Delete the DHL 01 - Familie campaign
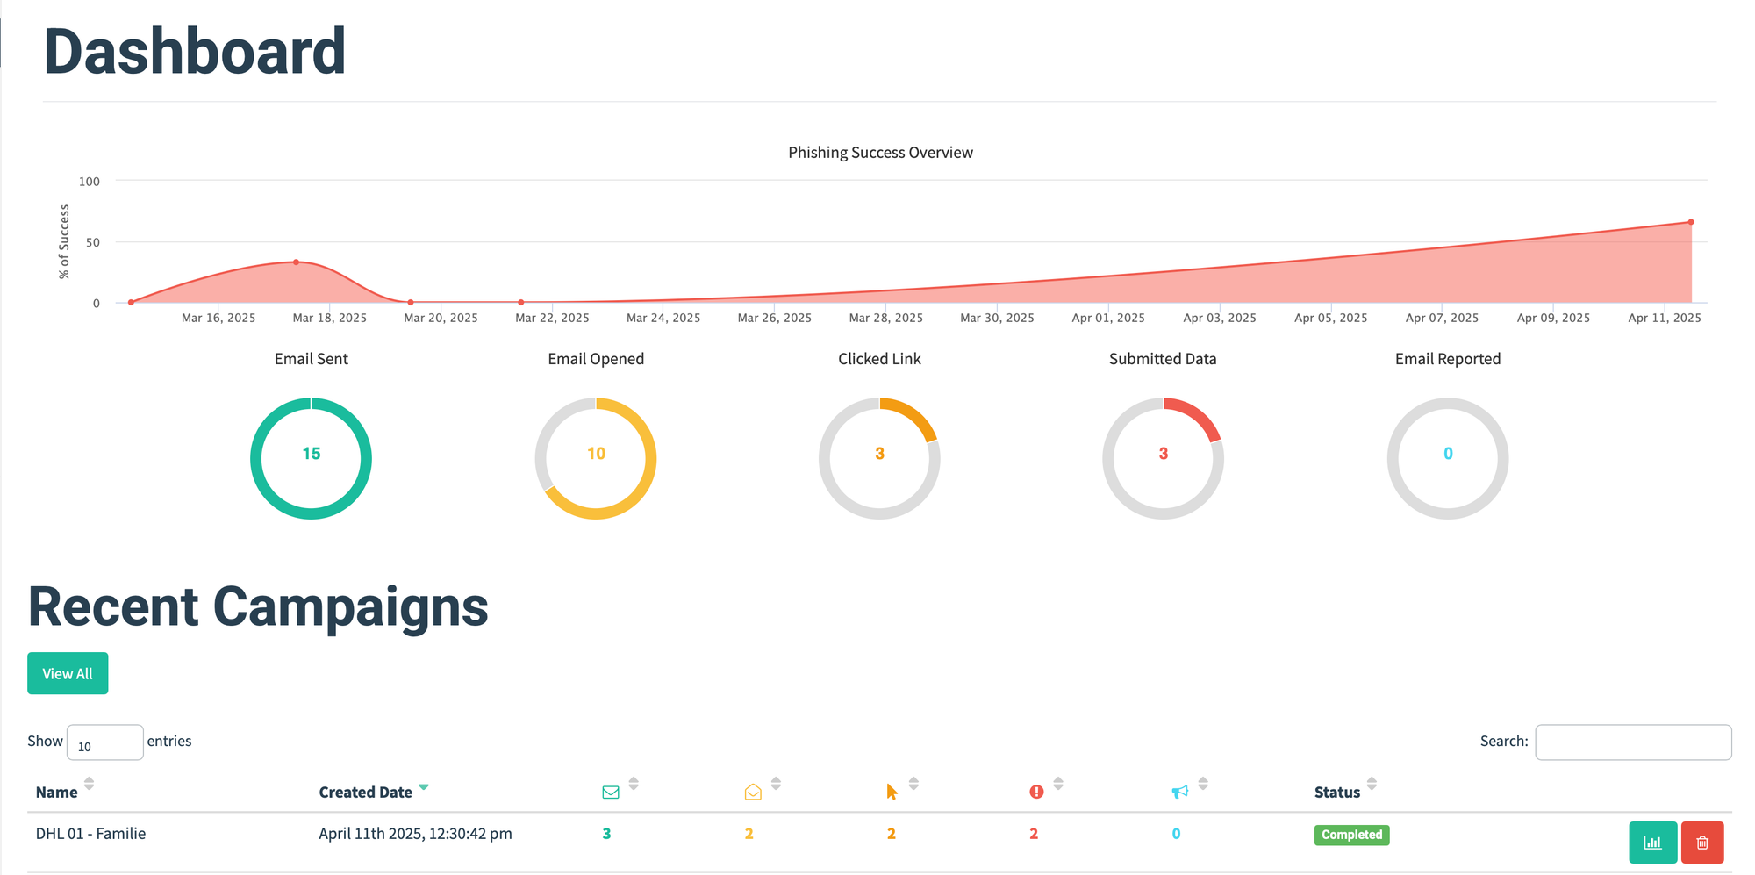Image resolution: width=1755 pixels, height=875 pixels. pyautogui.click(x=1702, y=843)
